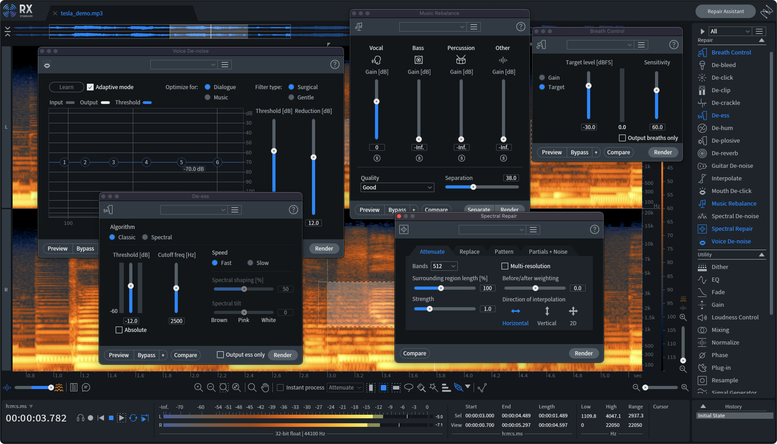777x444 pixels.
Task: Collapse the Utility section in module list
Action: (761, 255)
